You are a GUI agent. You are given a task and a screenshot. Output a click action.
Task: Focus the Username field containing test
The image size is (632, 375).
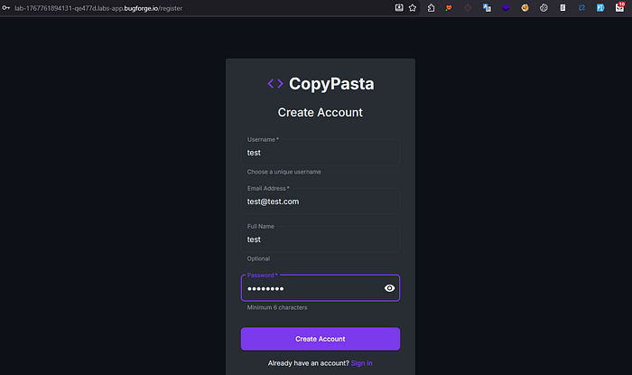tap(321, 153)
